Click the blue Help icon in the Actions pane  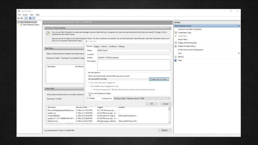(x=176, y=60)
